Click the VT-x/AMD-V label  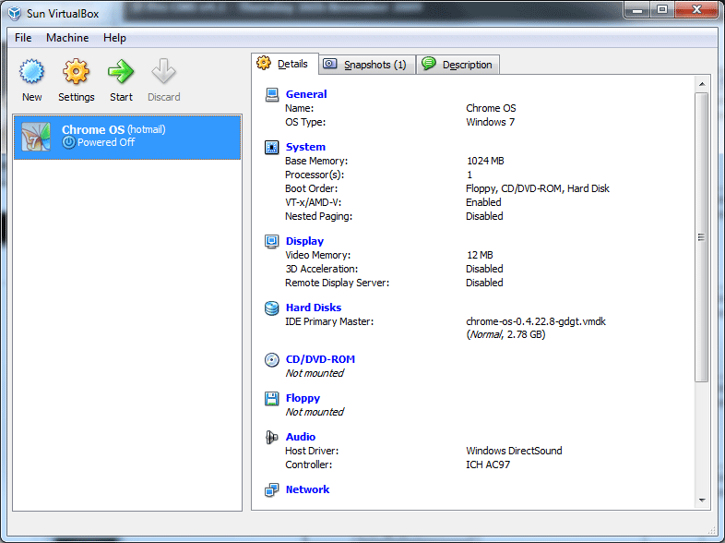point(313,203)
